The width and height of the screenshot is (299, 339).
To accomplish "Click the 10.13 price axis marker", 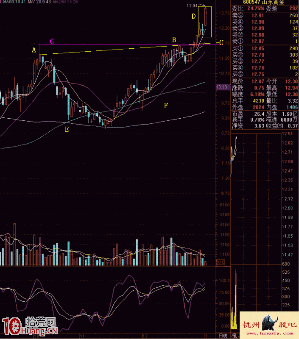I will (221, 87).
